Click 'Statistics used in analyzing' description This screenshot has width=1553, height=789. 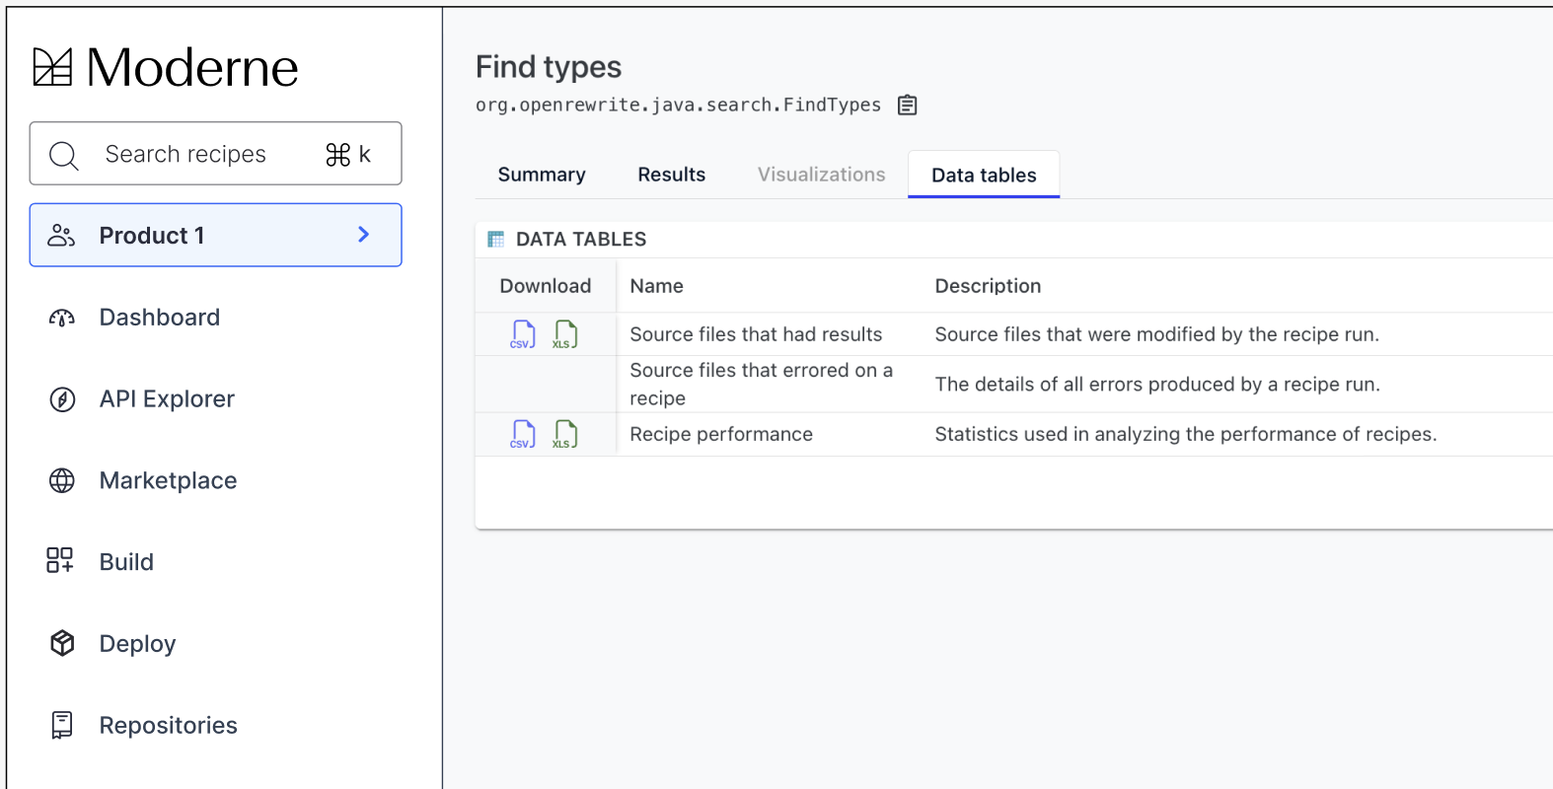[x=1185, y=434]
